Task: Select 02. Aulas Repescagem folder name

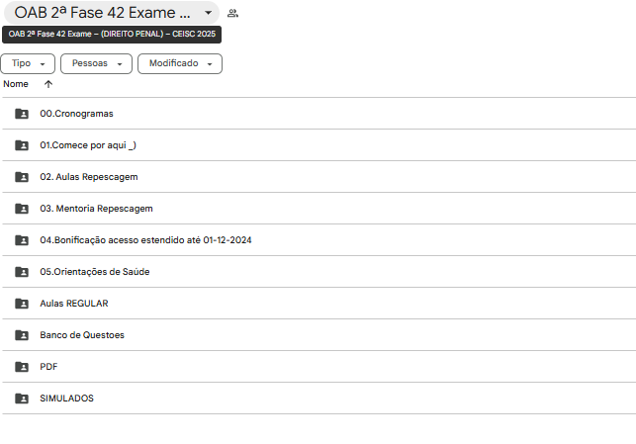Action: pos(89,177)
